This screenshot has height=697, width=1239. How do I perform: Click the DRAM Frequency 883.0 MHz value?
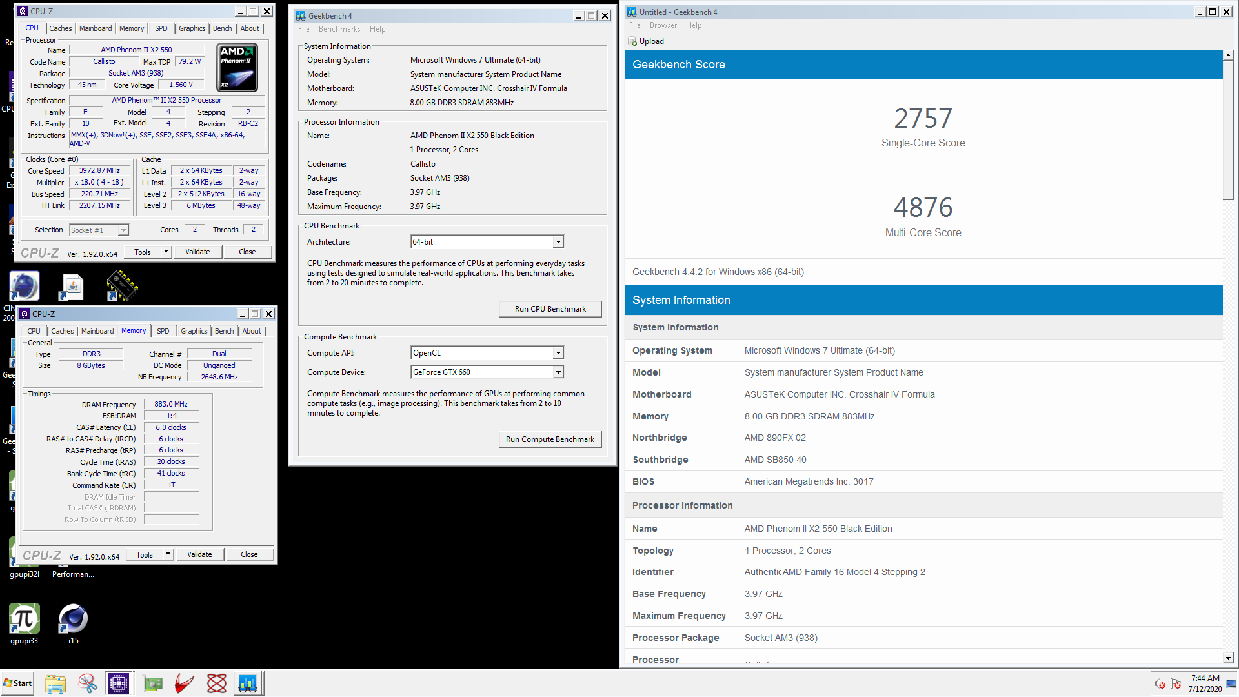point(171,404)
